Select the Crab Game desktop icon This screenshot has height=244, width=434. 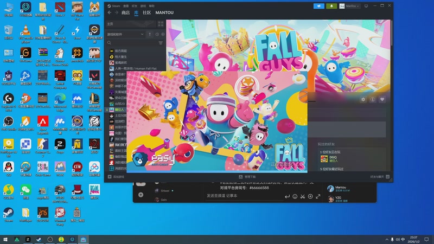click(43, 169)
